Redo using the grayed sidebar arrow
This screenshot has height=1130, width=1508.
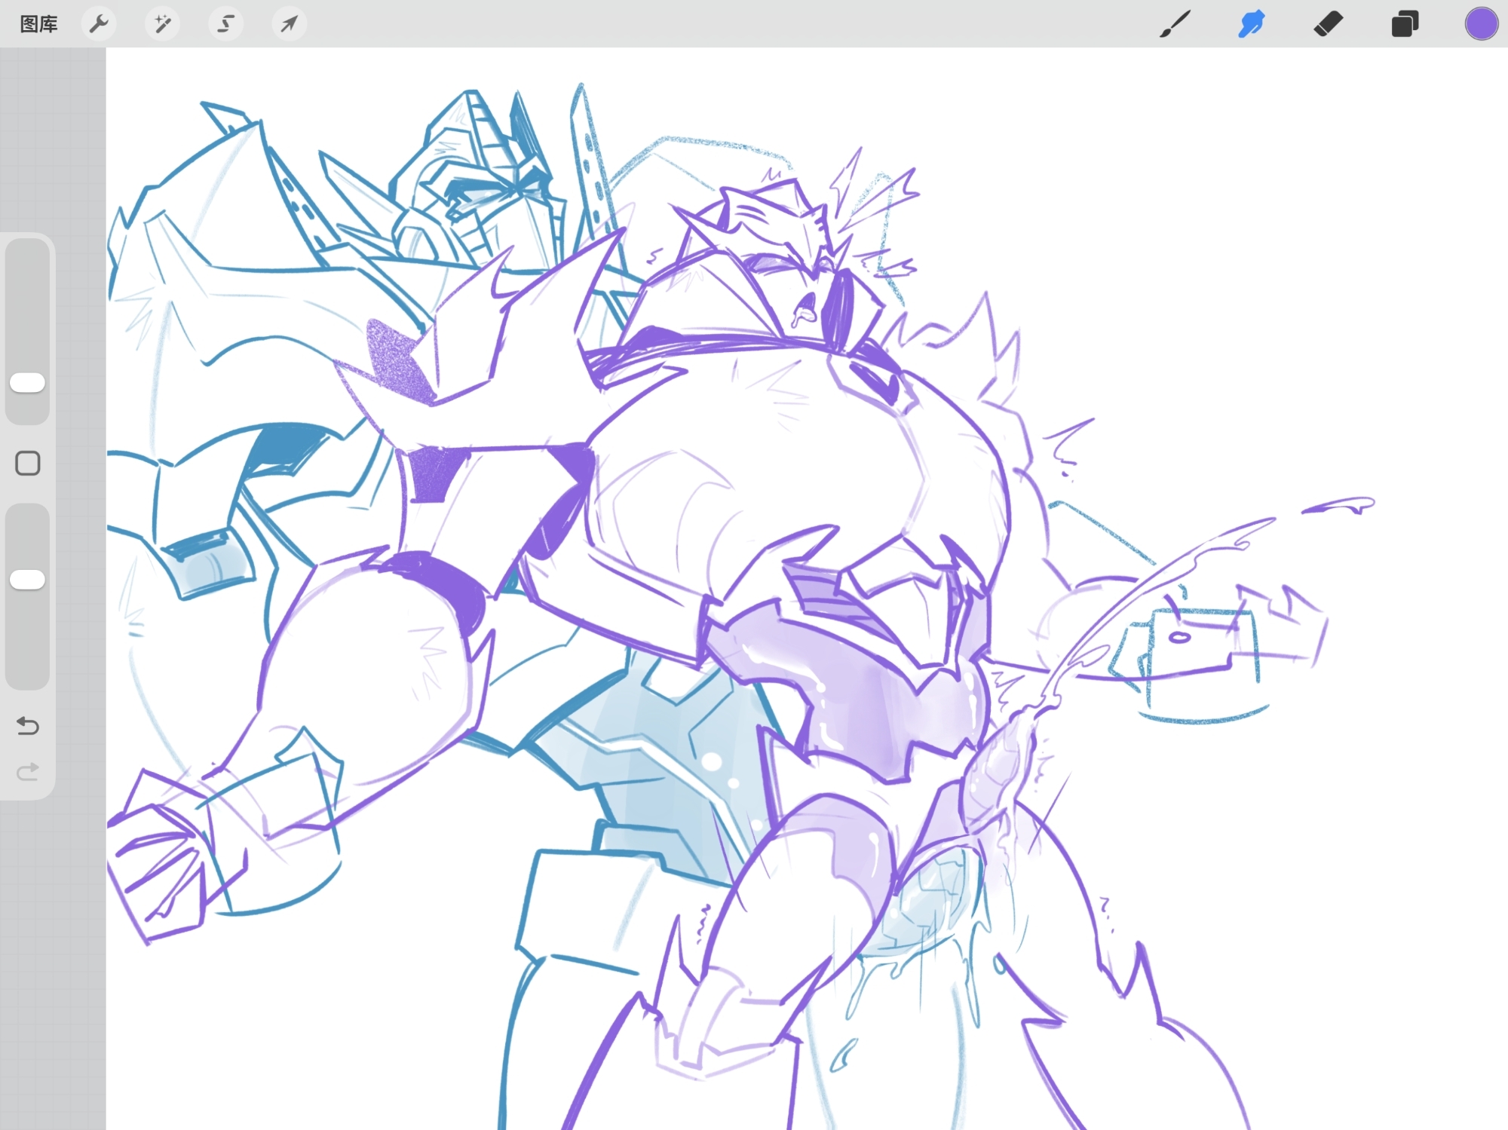pos(28,772)
